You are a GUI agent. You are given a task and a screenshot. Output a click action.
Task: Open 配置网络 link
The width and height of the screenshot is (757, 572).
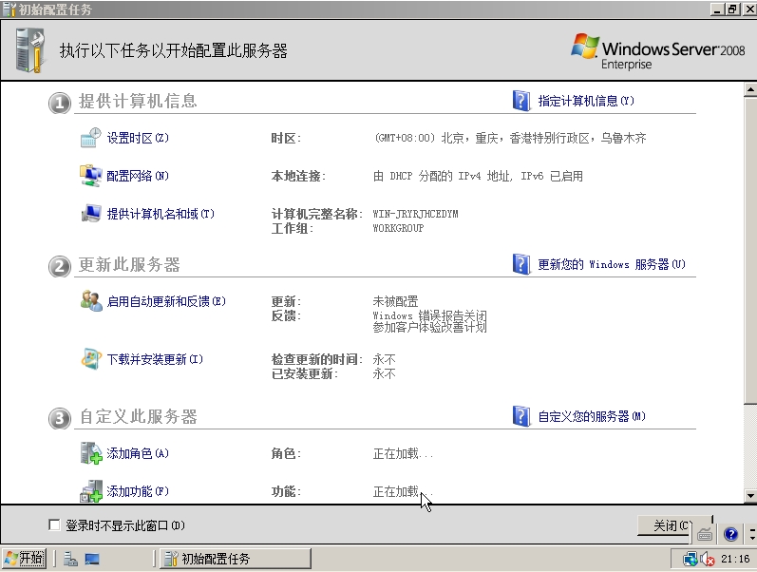click(138, 176)
